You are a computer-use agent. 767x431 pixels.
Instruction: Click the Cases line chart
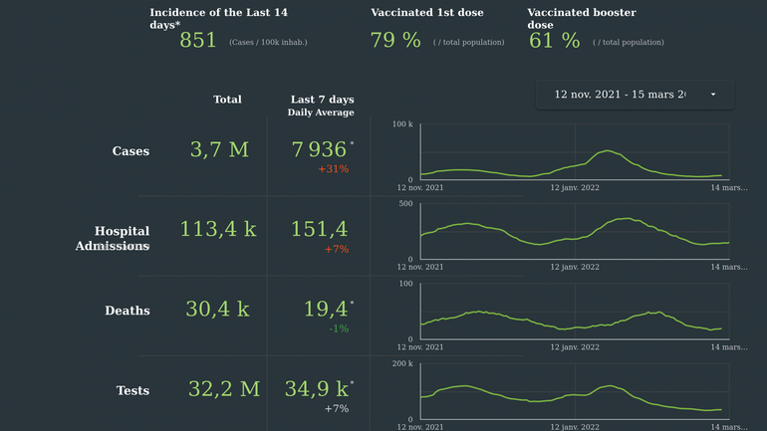tap(575, 151)
